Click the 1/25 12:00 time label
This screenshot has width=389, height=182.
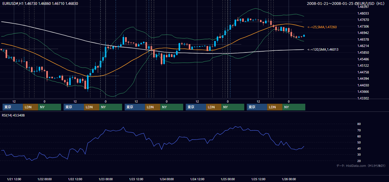(258, 179)
